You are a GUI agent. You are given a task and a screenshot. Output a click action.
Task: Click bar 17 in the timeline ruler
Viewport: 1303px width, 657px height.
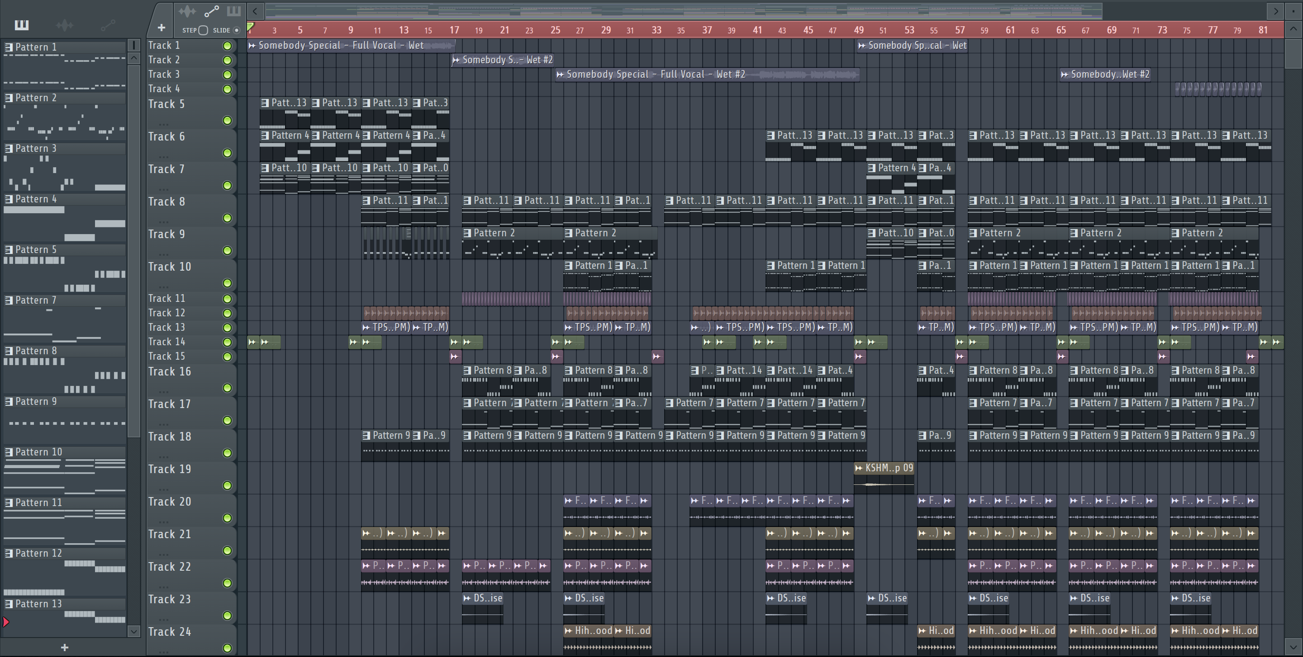[x=454, y=30]
